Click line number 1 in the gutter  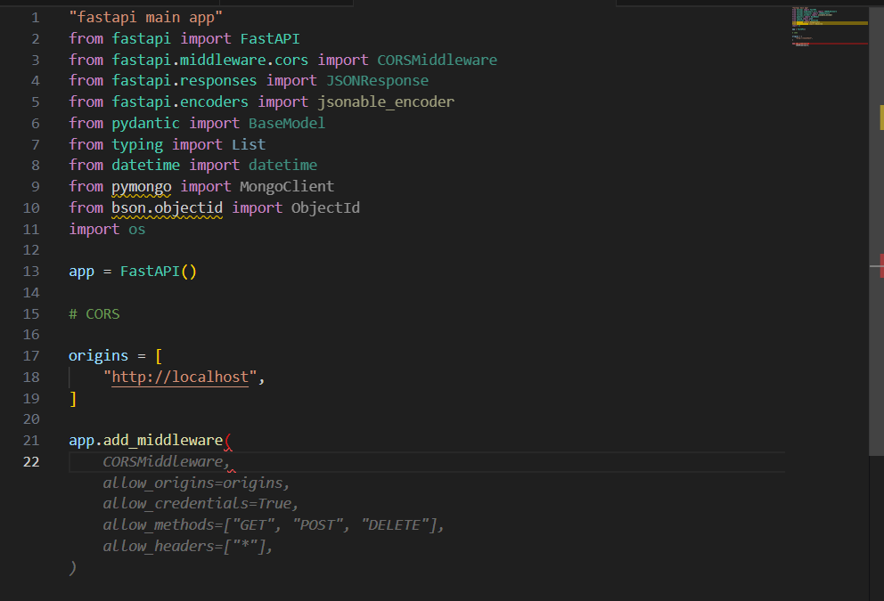tap(35, 18)
